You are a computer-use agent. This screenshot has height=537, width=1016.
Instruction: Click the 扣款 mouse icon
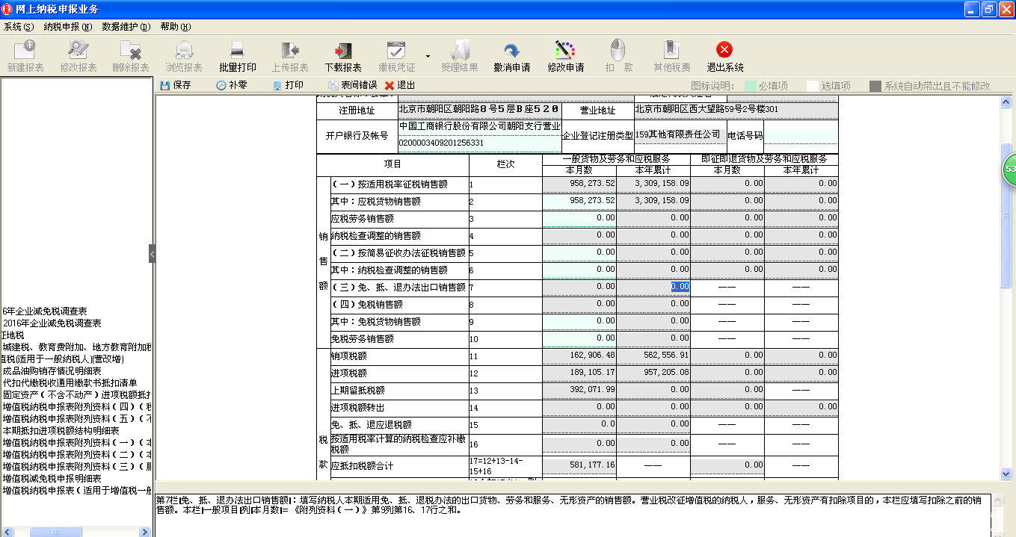click(x=618, y=56)
